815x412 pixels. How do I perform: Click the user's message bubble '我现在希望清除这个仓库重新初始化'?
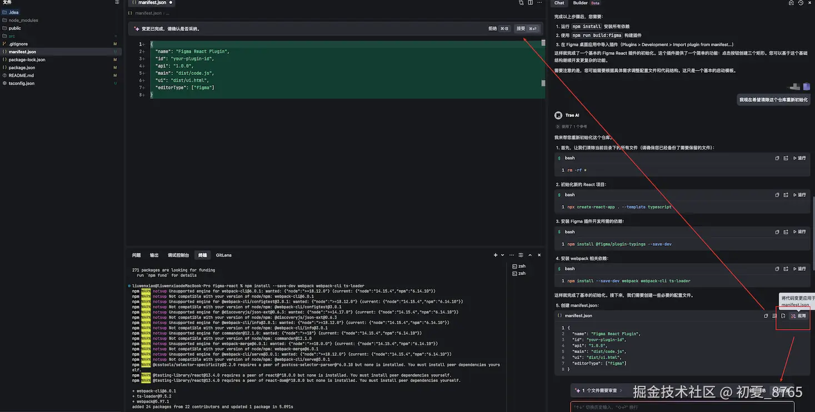coord(773,100)
